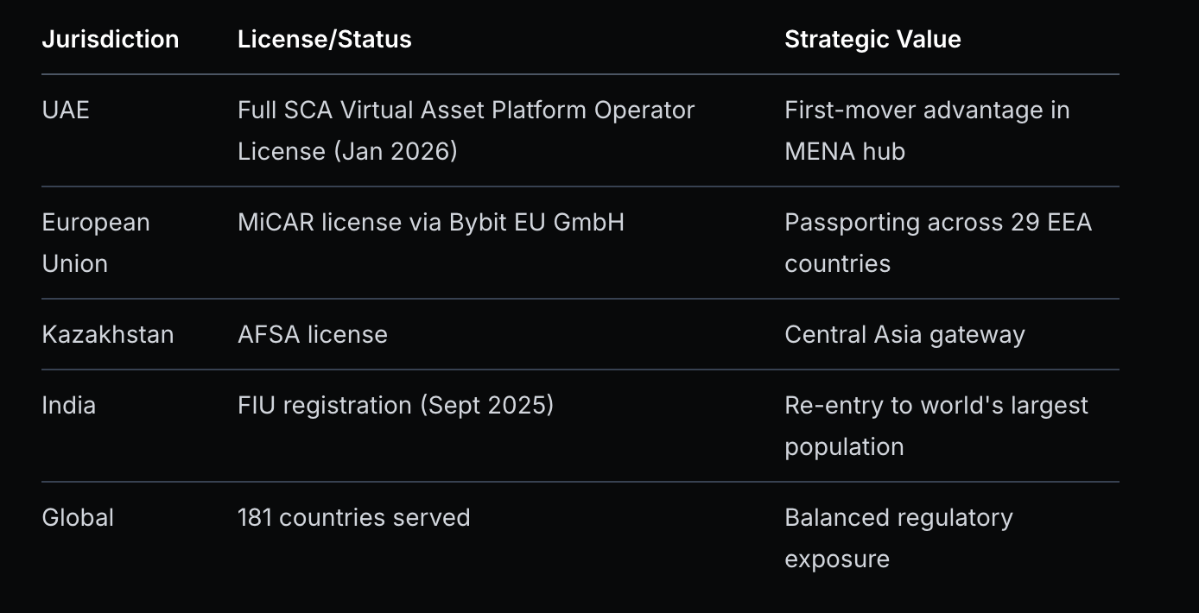The image size is (1199, 613).
Task: Click the AFSA license cell
Action: [312, 335]
